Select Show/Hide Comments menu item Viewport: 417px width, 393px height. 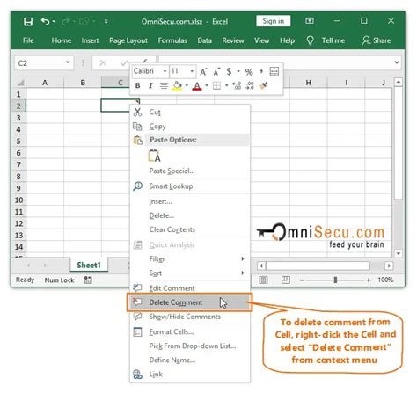coord(190,317)
